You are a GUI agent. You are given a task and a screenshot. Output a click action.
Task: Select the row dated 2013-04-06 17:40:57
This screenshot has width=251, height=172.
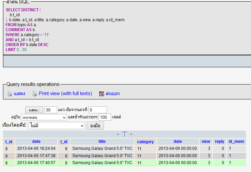pyautogui.click(x=36, y=163)
